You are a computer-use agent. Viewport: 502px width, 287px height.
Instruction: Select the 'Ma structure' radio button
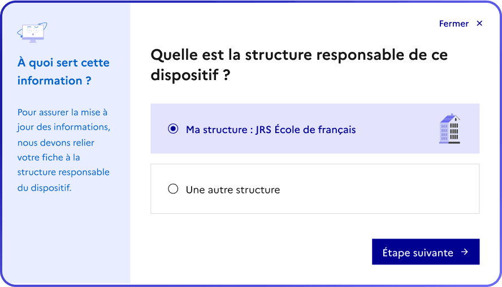(x=173, y=129)
